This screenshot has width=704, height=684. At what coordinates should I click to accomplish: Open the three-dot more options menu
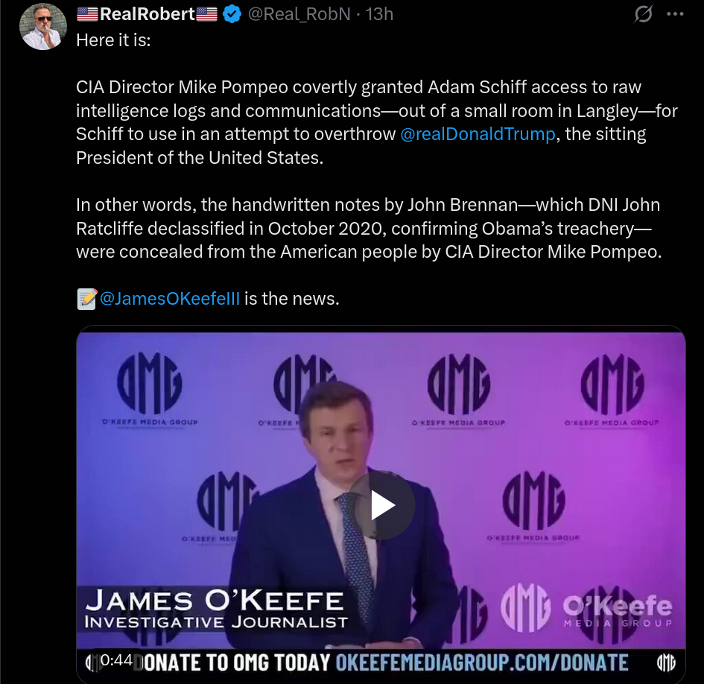click(675, 14)
